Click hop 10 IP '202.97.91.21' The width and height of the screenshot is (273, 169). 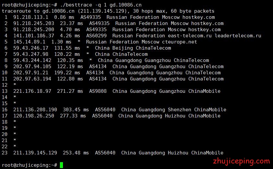click(31, 72)
